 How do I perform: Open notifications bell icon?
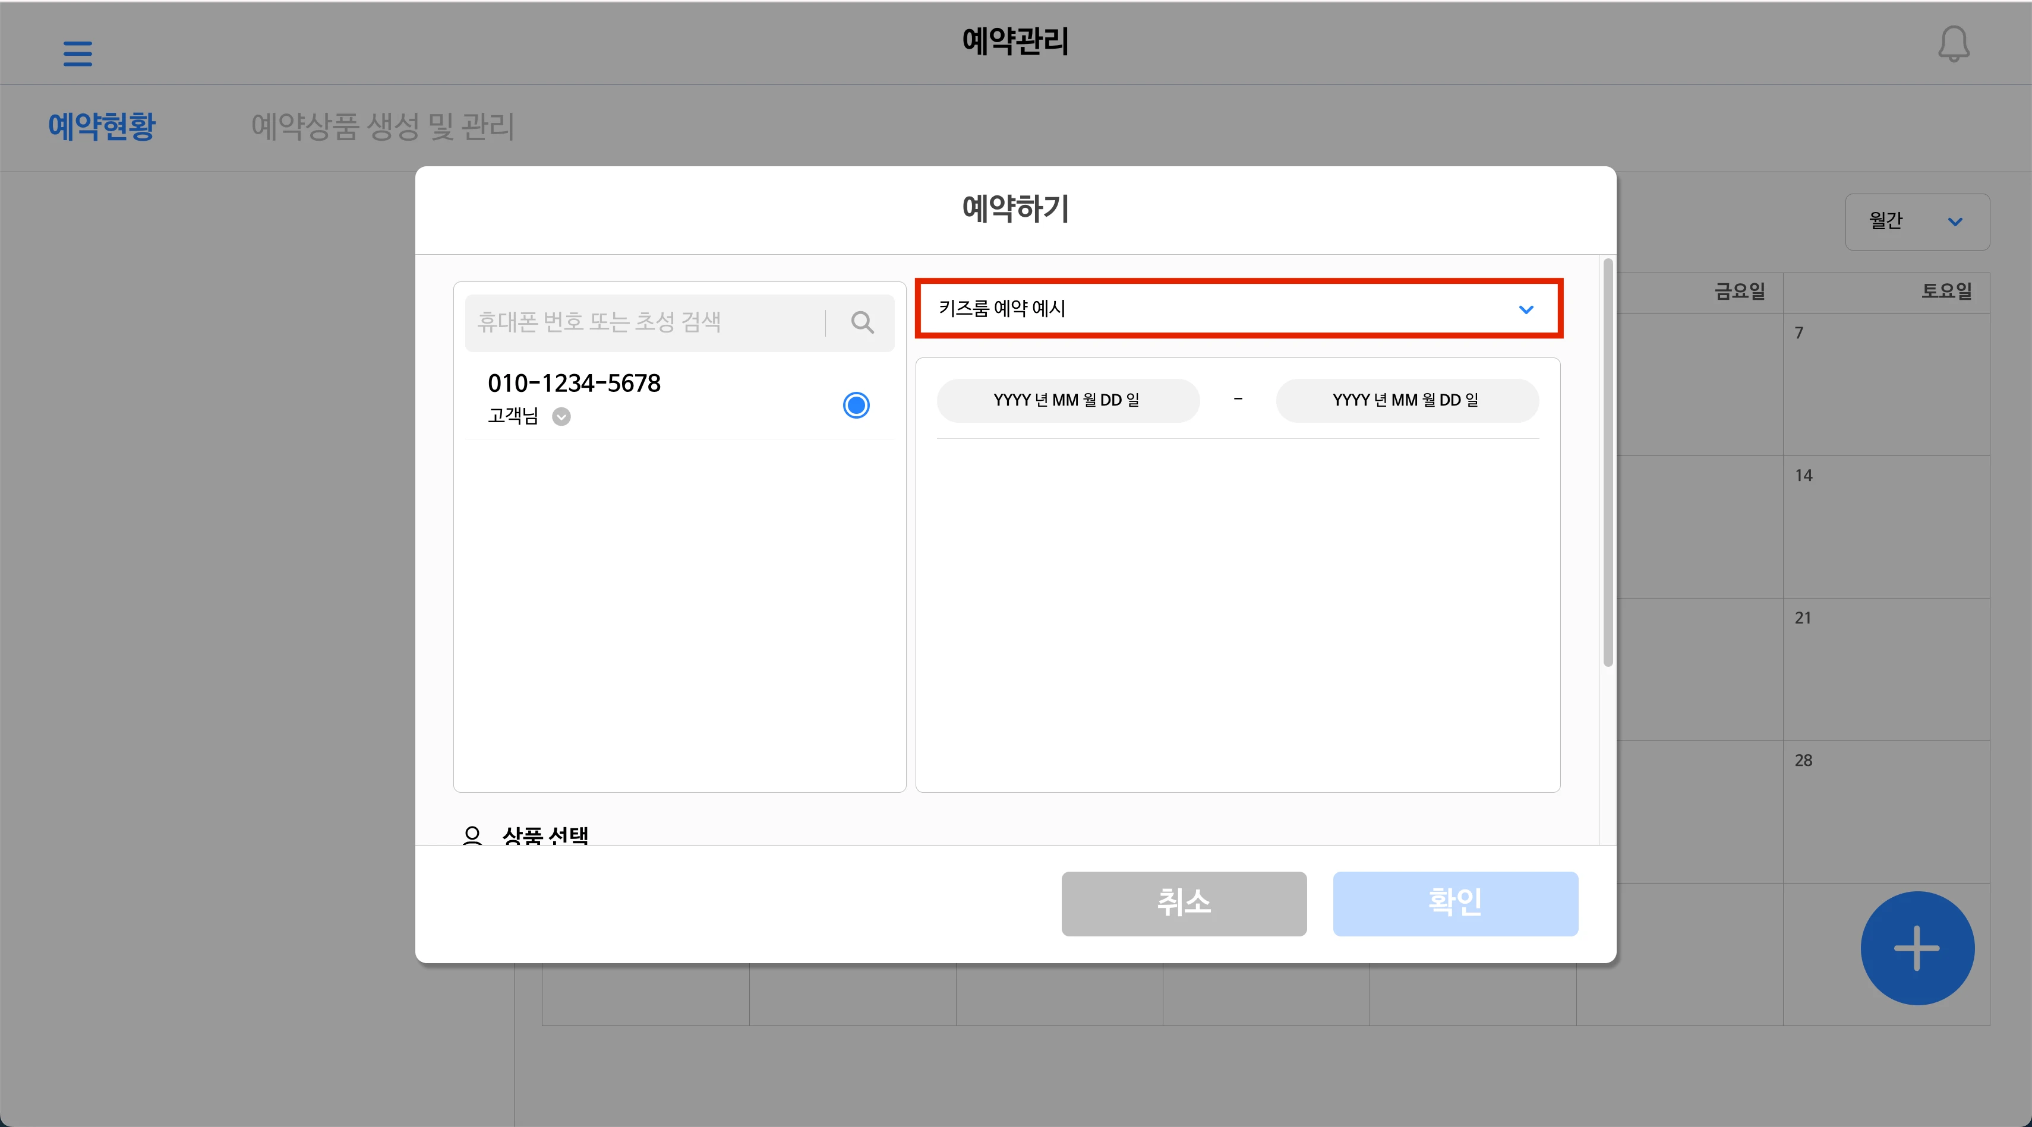[x=1954, y=44]
